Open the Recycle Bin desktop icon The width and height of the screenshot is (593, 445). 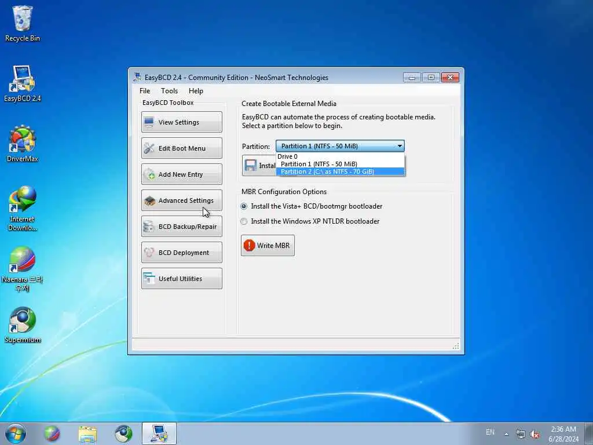click(23, 23)
